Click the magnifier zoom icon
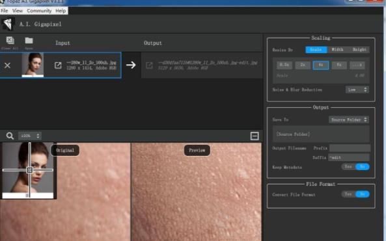 [10, 136]
